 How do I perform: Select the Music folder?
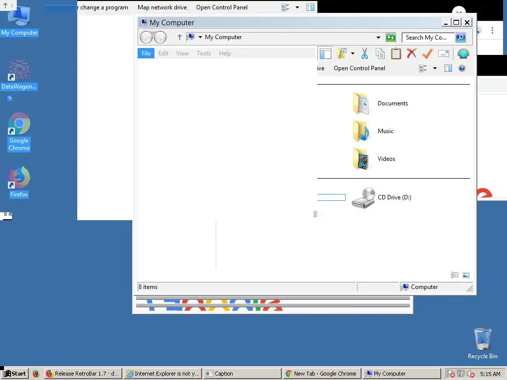pyautogui.click(x=373, y=131)
